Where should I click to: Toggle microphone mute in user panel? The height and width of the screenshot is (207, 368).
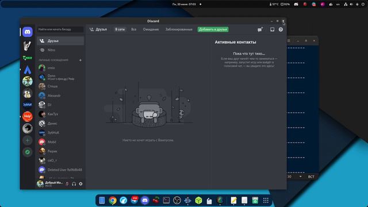click(x=67, y=184)
